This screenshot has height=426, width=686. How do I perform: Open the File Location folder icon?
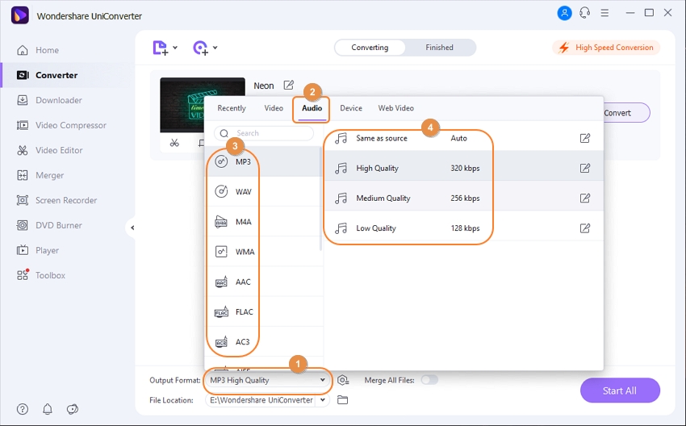click(x=342, y=400)
